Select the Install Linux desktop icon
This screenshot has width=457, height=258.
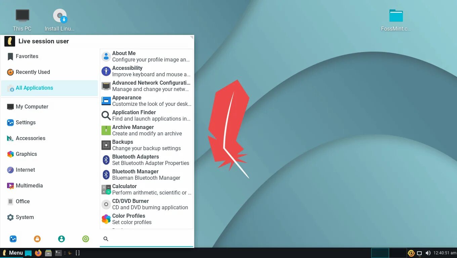[60, 20]
